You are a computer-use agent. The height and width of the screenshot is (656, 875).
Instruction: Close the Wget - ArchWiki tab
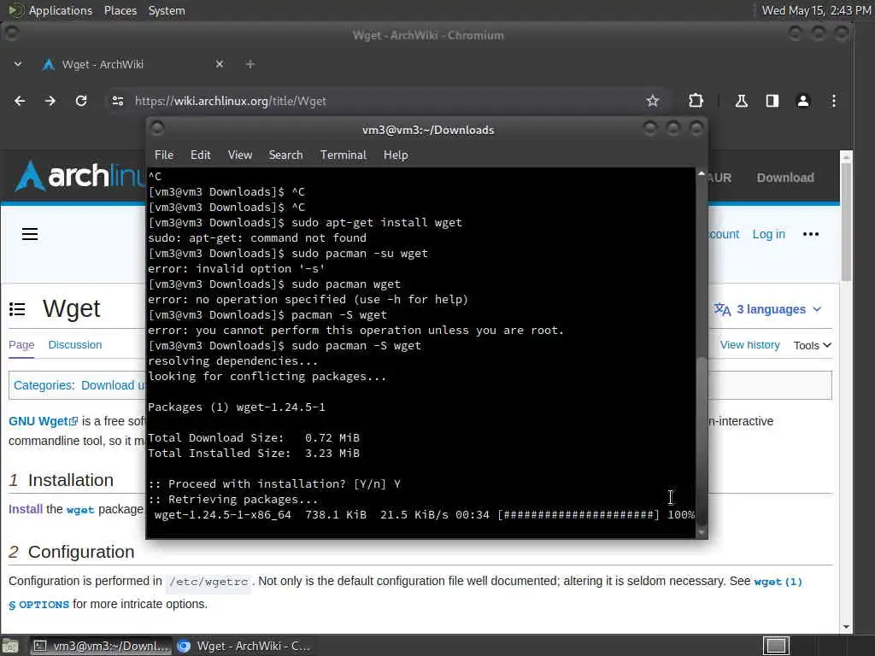click(220, 64)
